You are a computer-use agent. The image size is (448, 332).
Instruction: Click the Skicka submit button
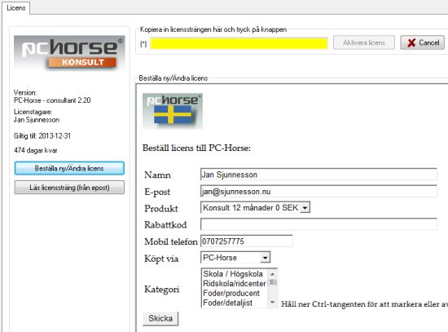coord(160,318)
